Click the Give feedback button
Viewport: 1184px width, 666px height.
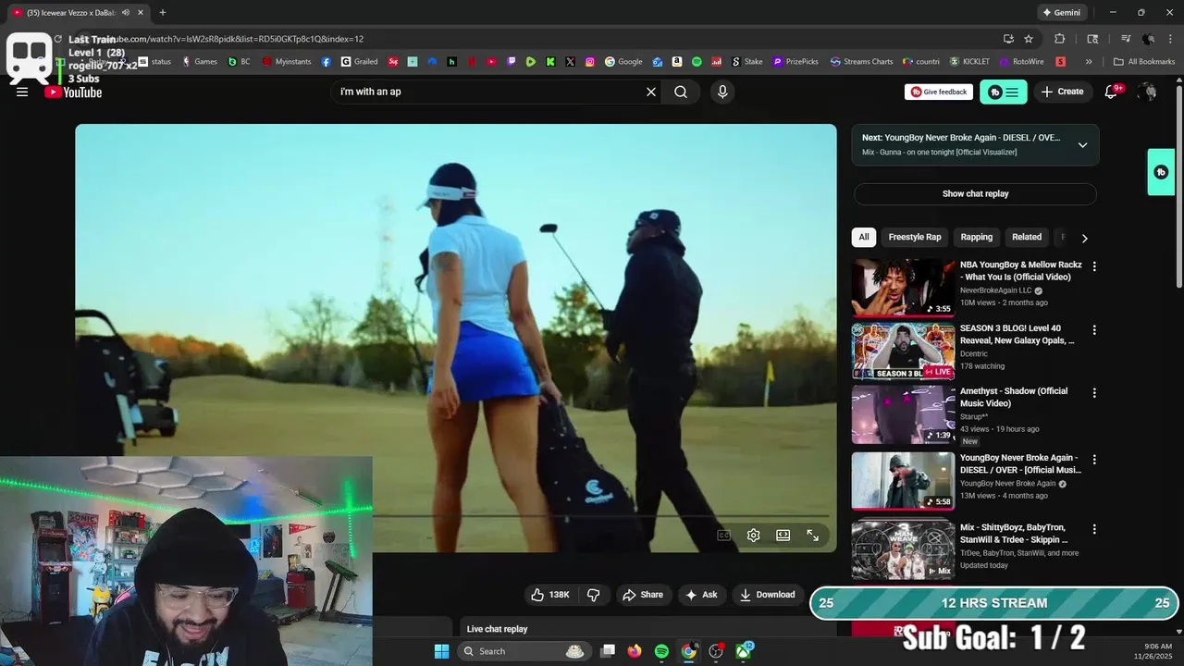pyautogui.click(x=938, y=92)
